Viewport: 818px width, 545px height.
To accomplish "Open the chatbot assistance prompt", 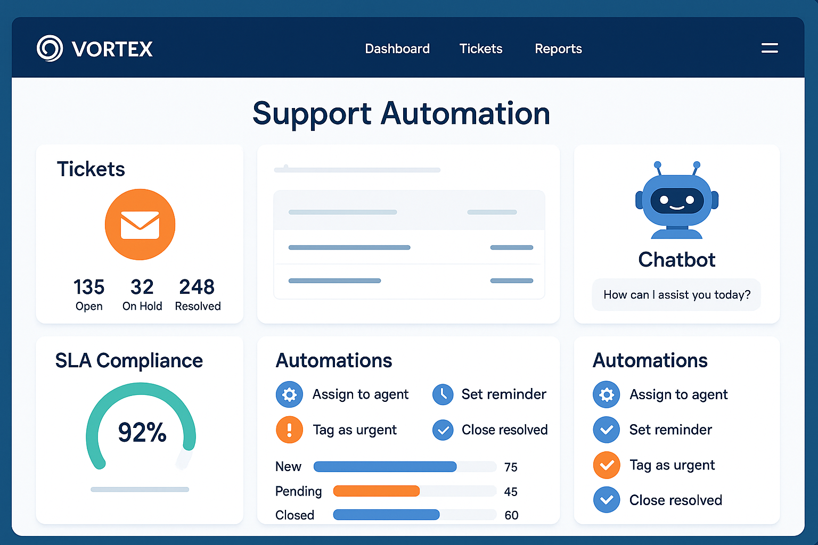I will [x=676, y=294].
